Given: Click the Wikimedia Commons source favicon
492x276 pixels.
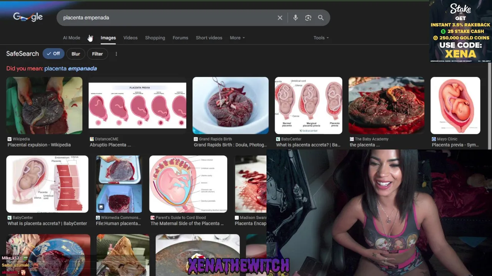Looking at the screenshot, I should click(98, 218).
